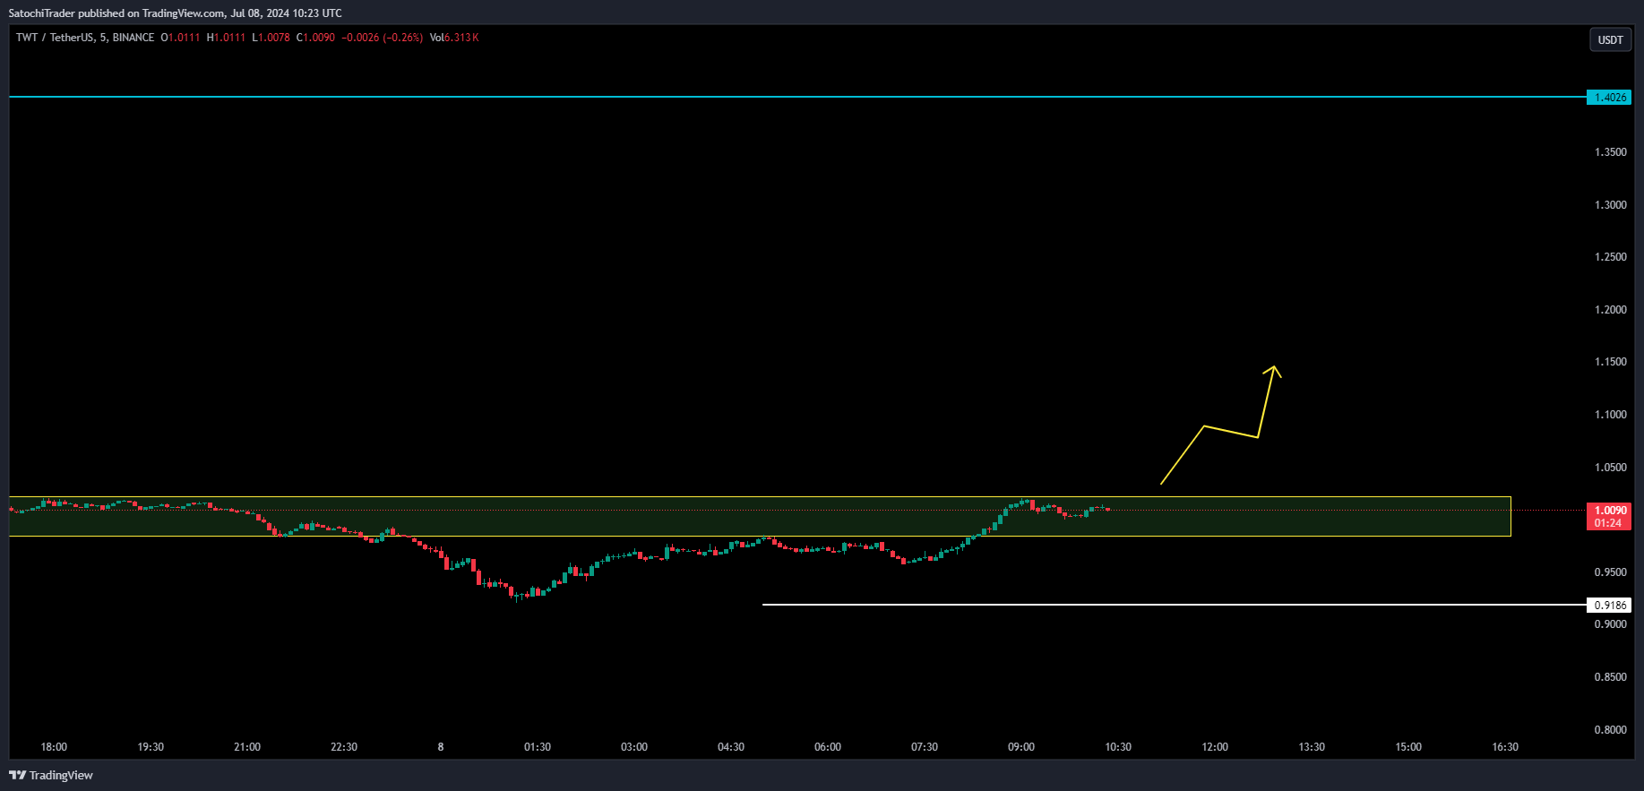Screen dimensions: 1644x791
Task: Click the TradingView logo at bottom left
Action: point(51,775)
